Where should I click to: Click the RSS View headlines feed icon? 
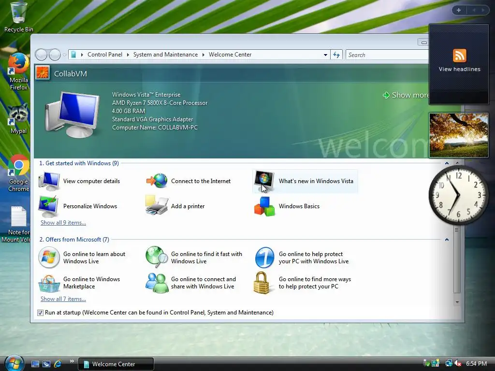coord(459,56)
